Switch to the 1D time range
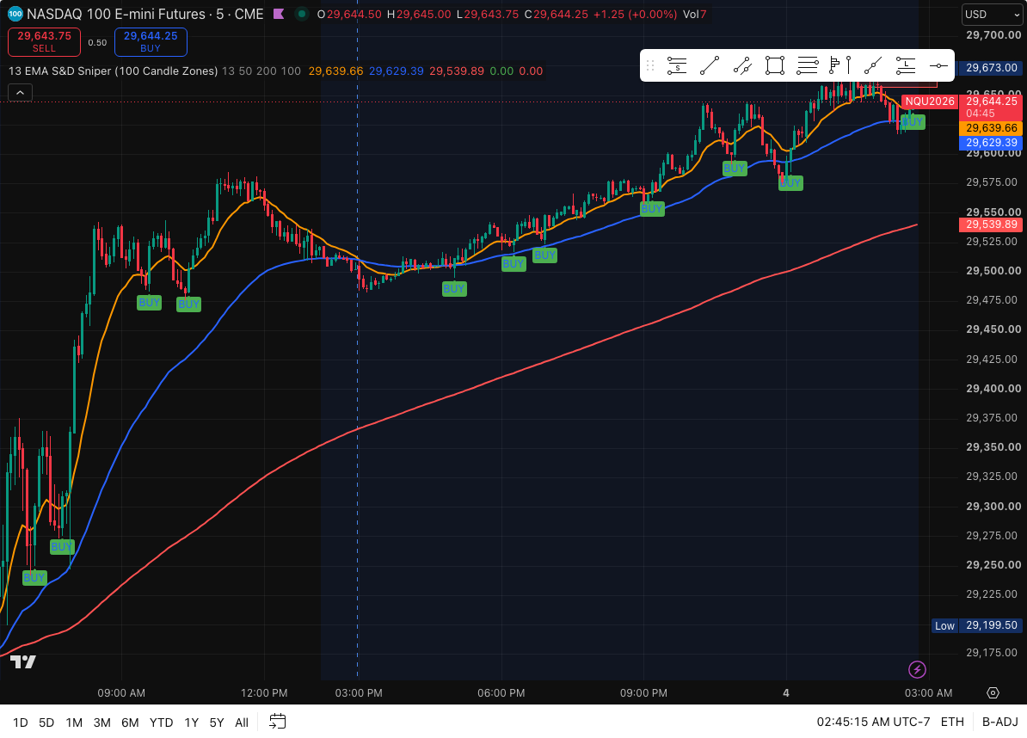This screenshot has height=738, width=1027. (21, 723)
